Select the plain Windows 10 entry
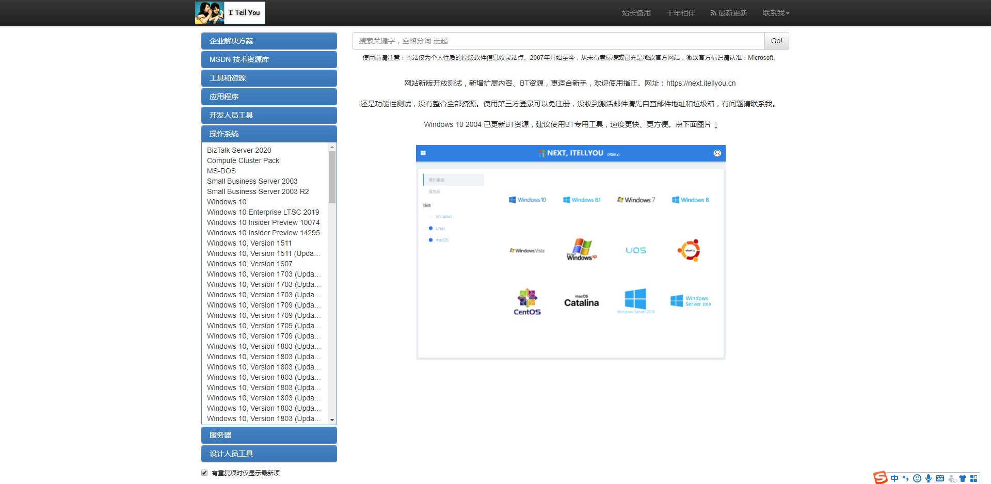Screen dimensions: 991x484 227,202
